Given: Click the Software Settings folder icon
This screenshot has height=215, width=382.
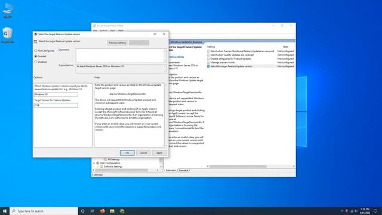Looking at the screenshot, I should (101, 167).
